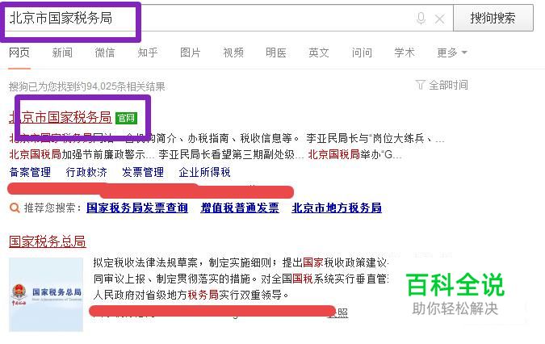Clear the search box with the X icon
The image size is (545, 344).
tap(440, 19)
